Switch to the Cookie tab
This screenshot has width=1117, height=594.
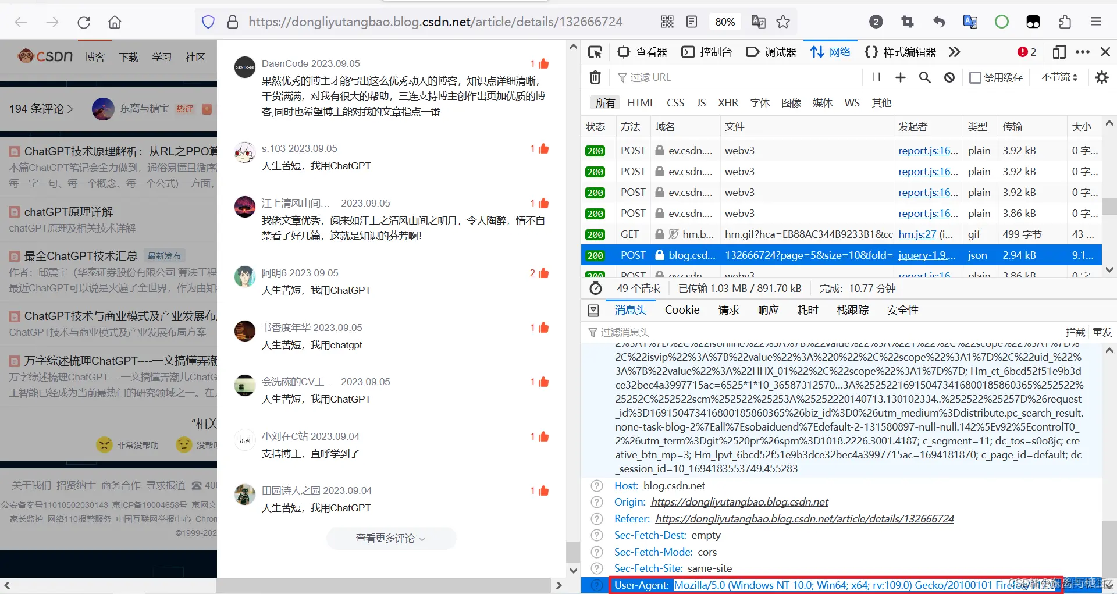[682, 310]
